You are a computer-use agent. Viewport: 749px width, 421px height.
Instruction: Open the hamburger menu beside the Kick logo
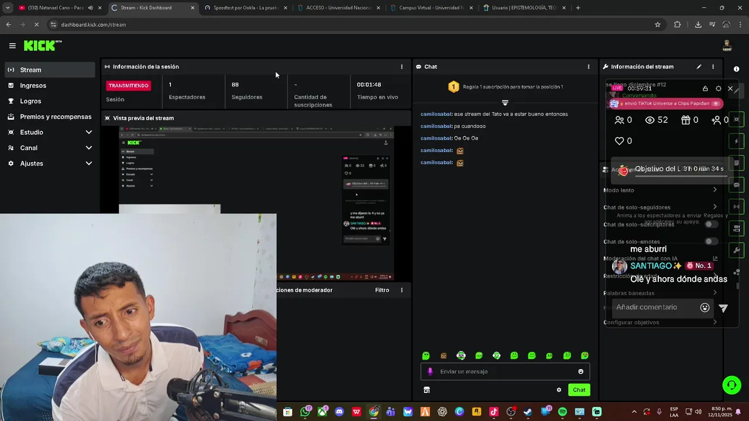[12, 46]
